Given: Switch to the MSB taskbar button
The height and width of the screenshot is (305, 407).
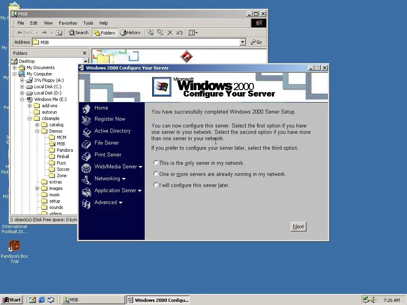Looking at the screenshot, I should 93,300.
